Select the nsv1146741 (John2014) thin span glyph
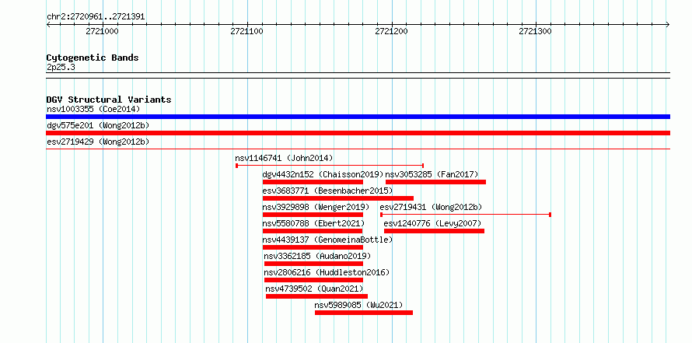This screenshot has width=692, height=343. tap(330, 166)
